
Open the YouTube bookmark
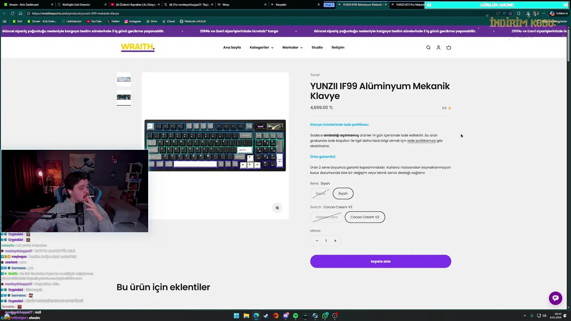pos(94,21)
